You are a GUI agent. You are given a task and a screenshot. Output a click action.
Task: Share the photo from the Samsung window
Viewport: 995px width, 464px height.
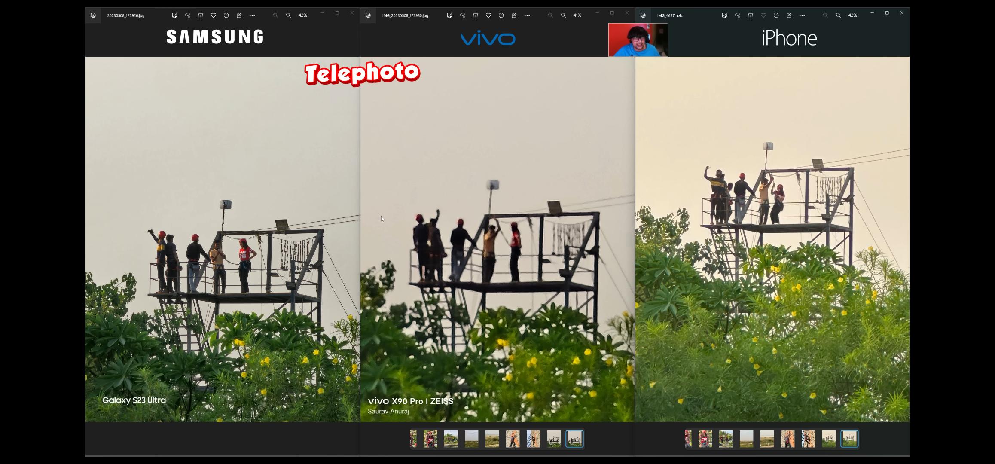tap(239, 15)
